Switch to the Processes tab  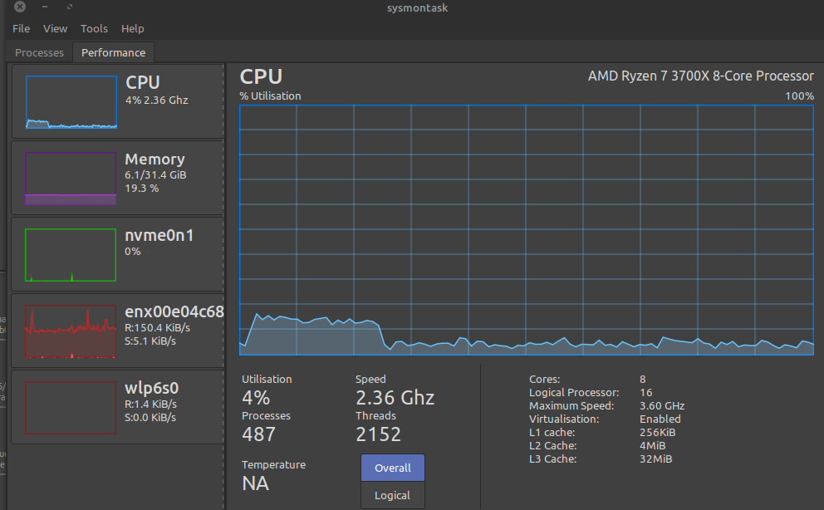[x=39, y=52]
